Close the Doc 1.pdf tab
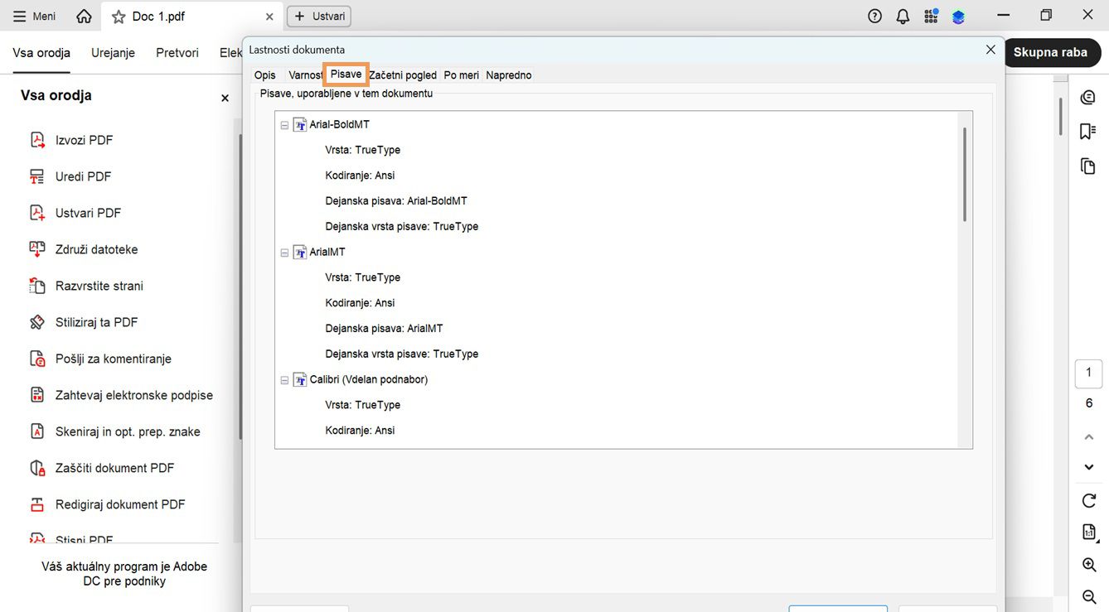 269,17
